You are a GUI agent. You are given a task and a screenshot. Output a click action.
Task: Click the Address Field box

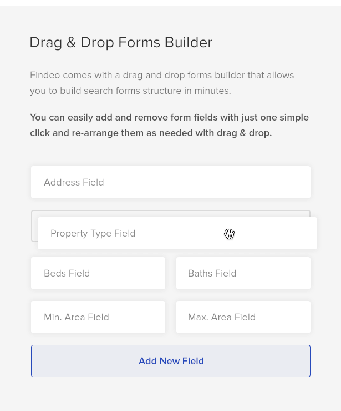click(x=171, y=182)
